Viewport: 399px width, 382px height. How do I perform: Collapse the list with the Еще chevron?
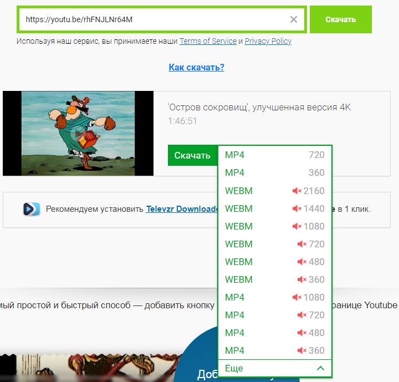point(321,368)
